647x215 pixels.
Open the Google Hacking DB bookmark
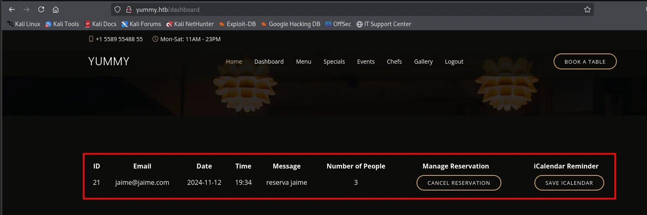(x=290, y=24)
